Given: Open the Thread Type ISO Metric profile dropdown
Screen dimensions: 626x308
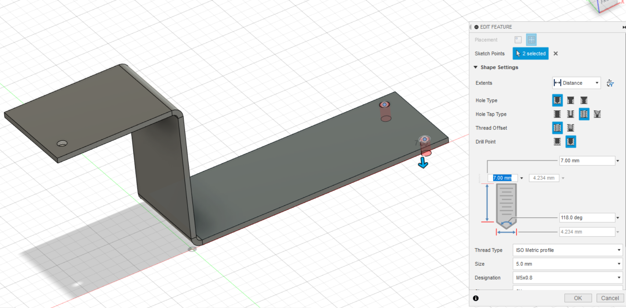Looking at the screenshot, I should [568, 250].
